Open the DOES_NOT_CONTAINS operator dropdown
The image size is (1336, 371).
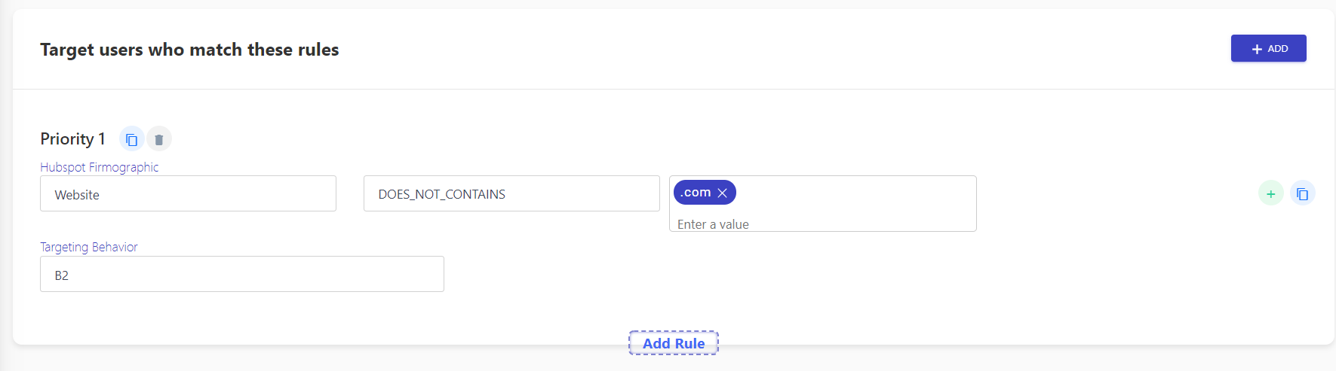511,193
